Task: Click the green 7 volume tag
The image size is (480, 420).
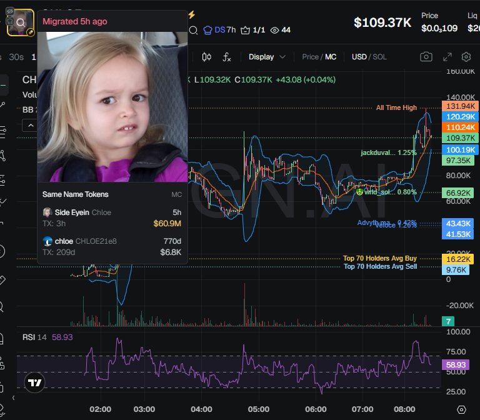Action: pos(448,321)
